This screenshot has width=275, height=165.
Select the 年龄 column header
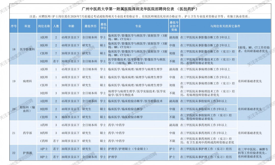click(x=71, y=26)
